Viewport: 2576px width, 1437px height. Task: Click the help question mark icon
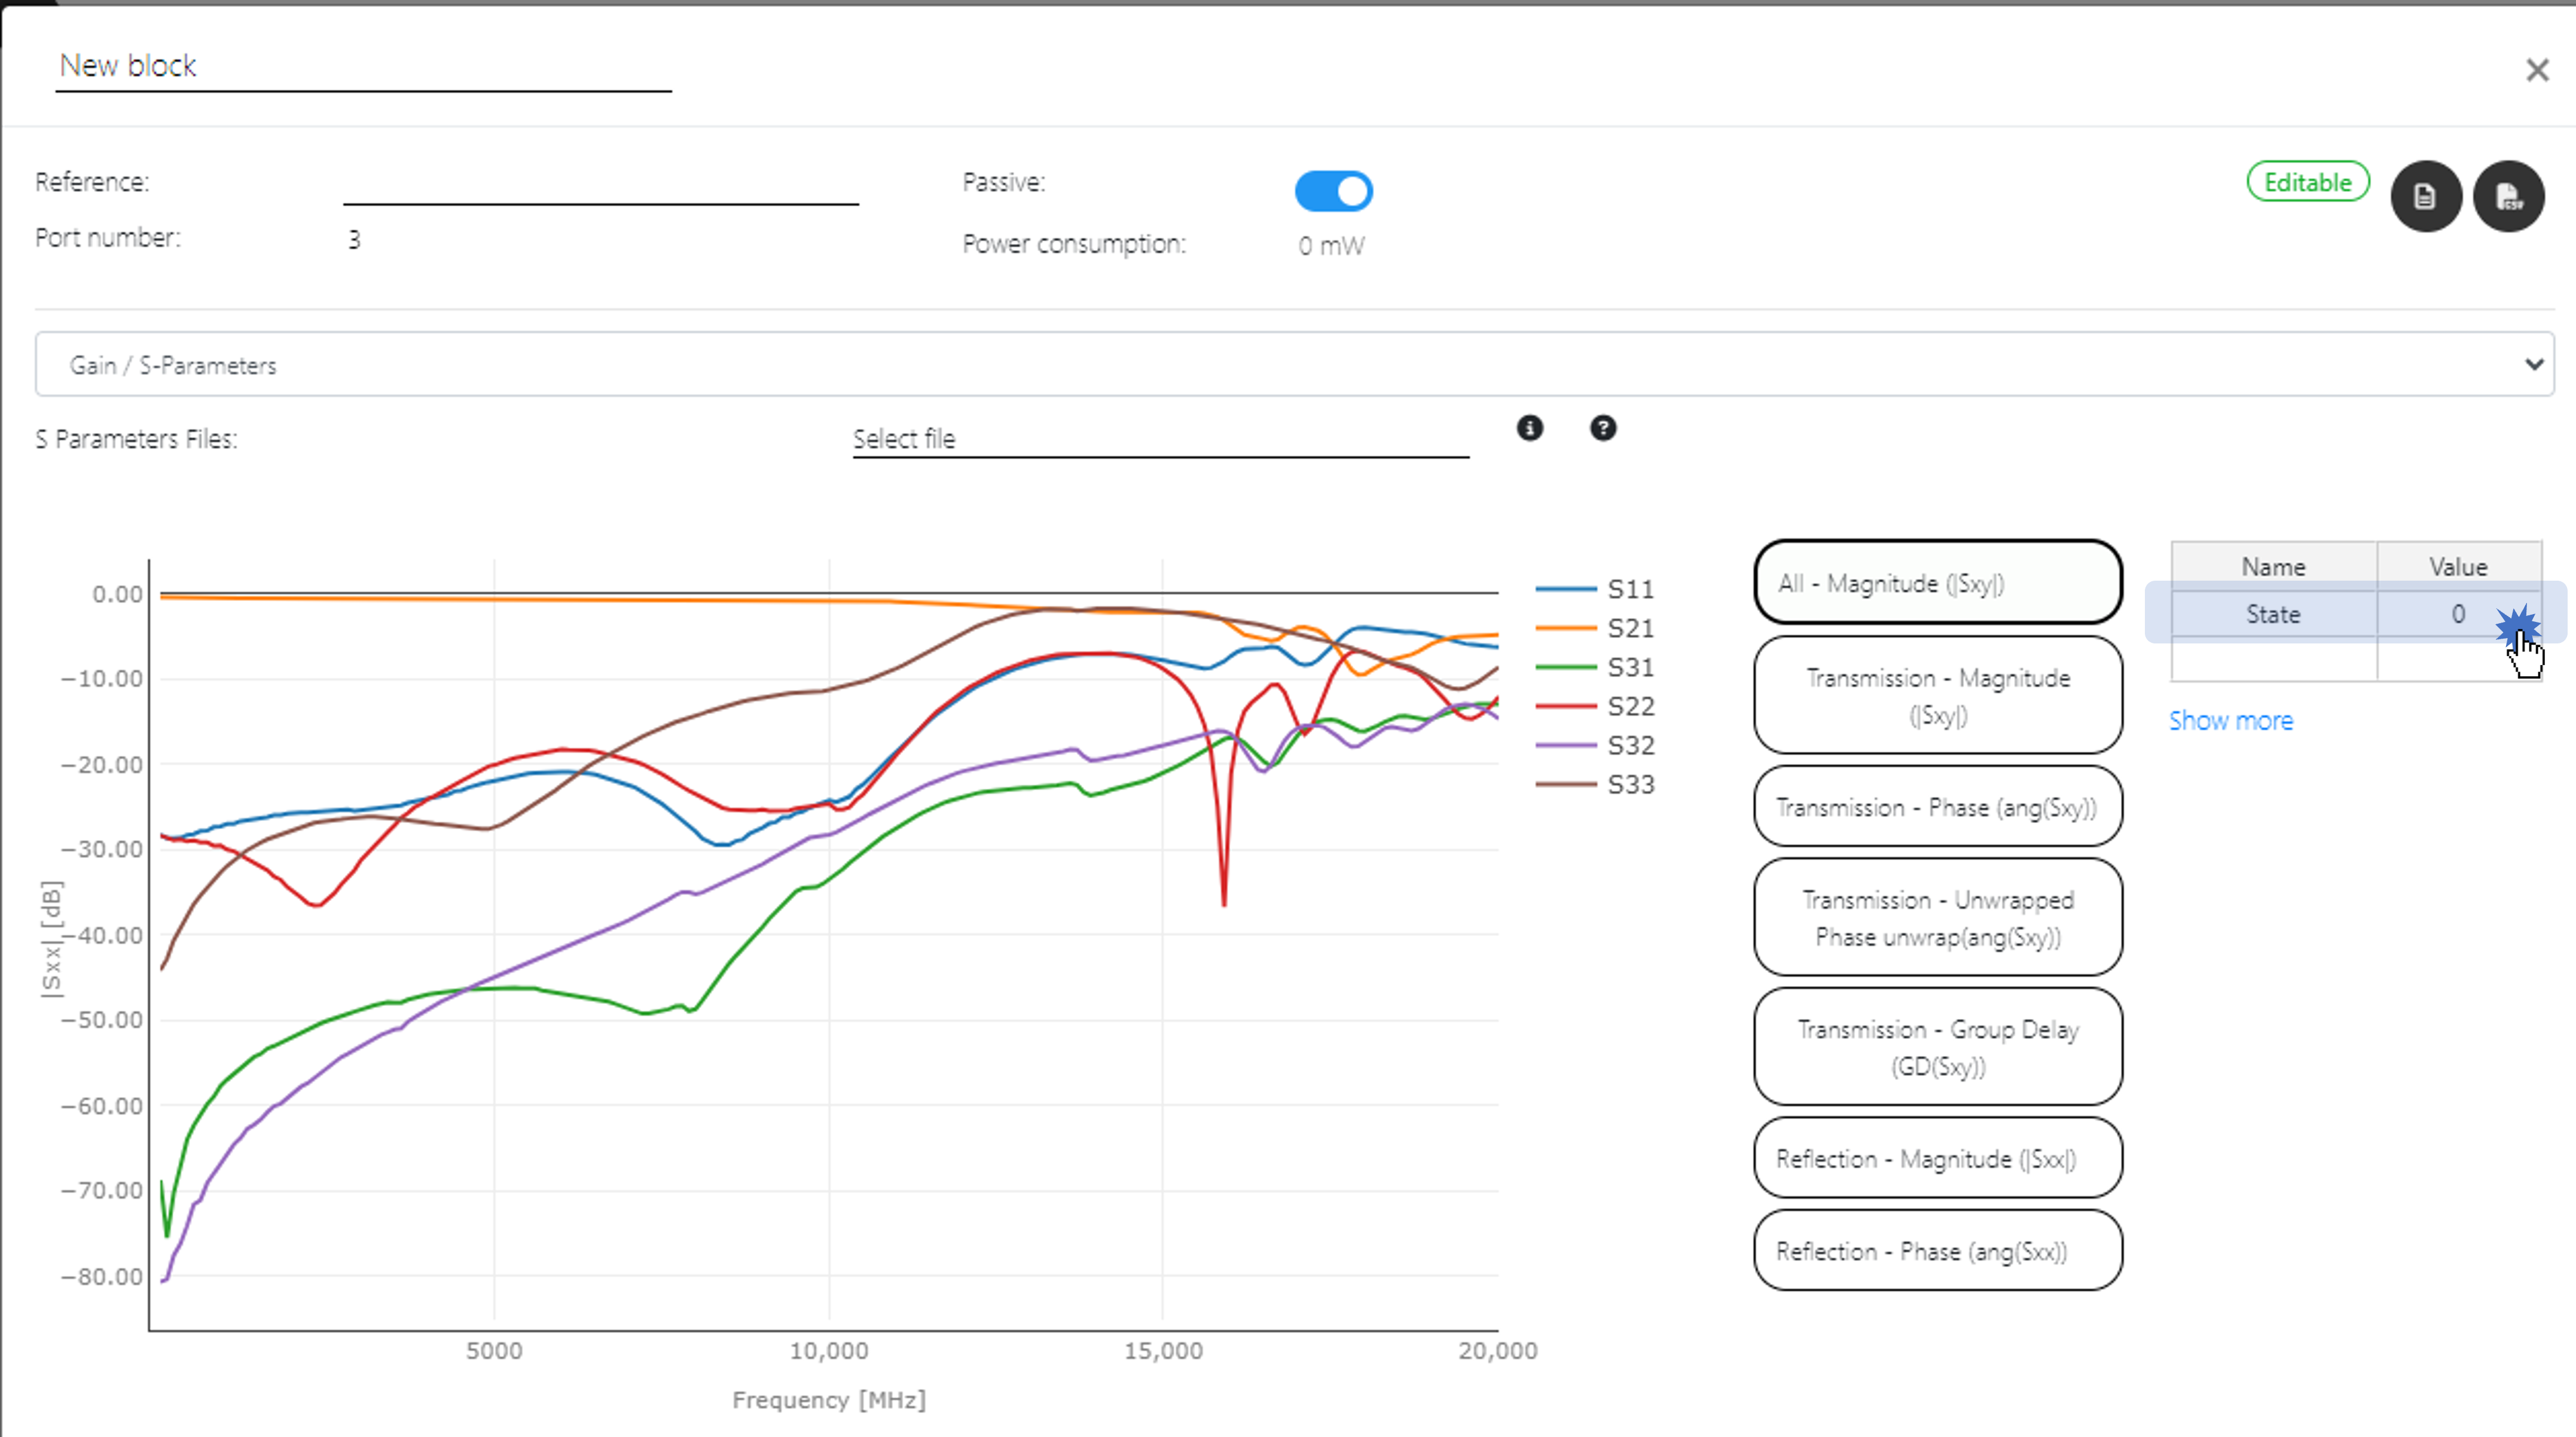(1602, 428)
